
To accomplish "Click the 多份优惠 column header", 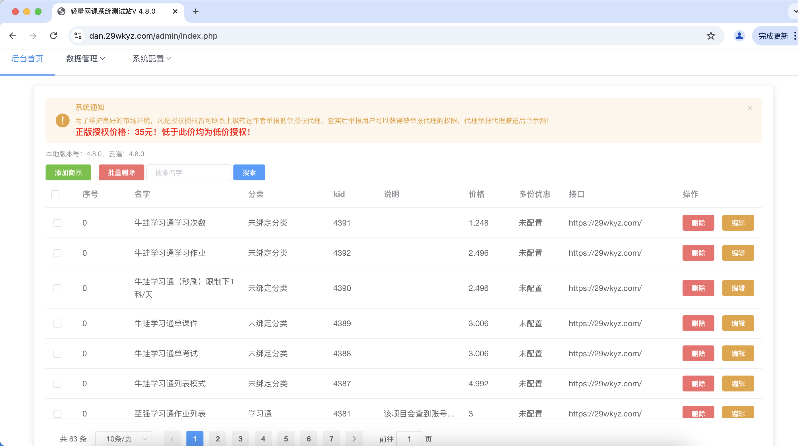I will 535,194.
